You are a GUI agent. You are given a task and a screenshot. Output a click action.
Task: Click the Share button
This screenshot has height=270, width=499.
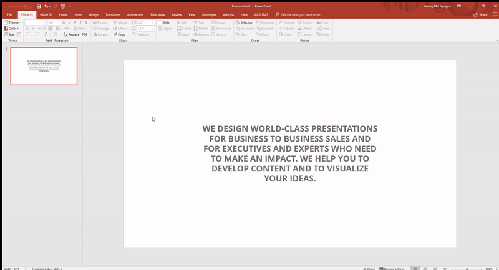point(480,14)
